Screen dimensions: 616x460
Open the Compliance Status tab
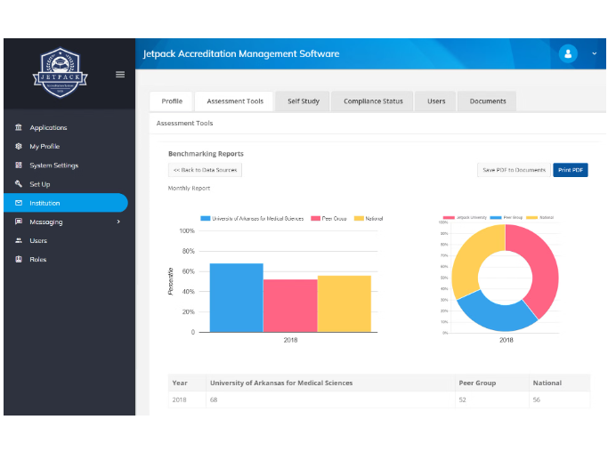(x=373, y=101)
